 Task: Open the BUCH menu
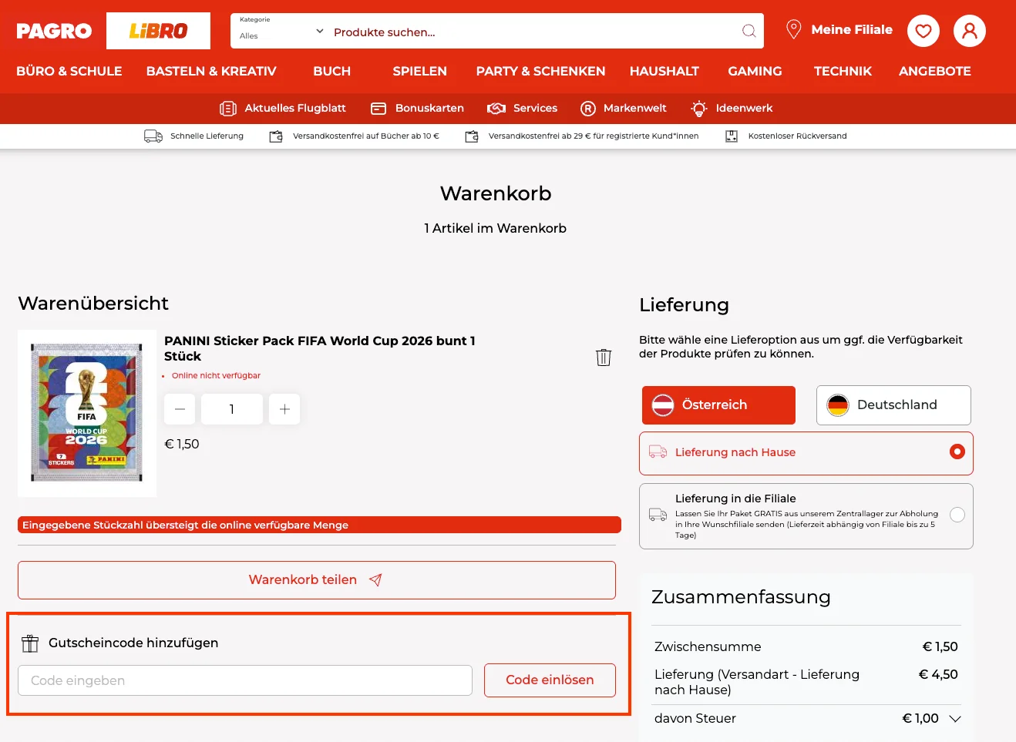point(331,71)
